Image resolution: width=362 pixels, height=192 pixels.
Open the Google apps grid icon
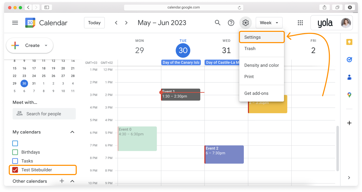(x=300, y=23)
